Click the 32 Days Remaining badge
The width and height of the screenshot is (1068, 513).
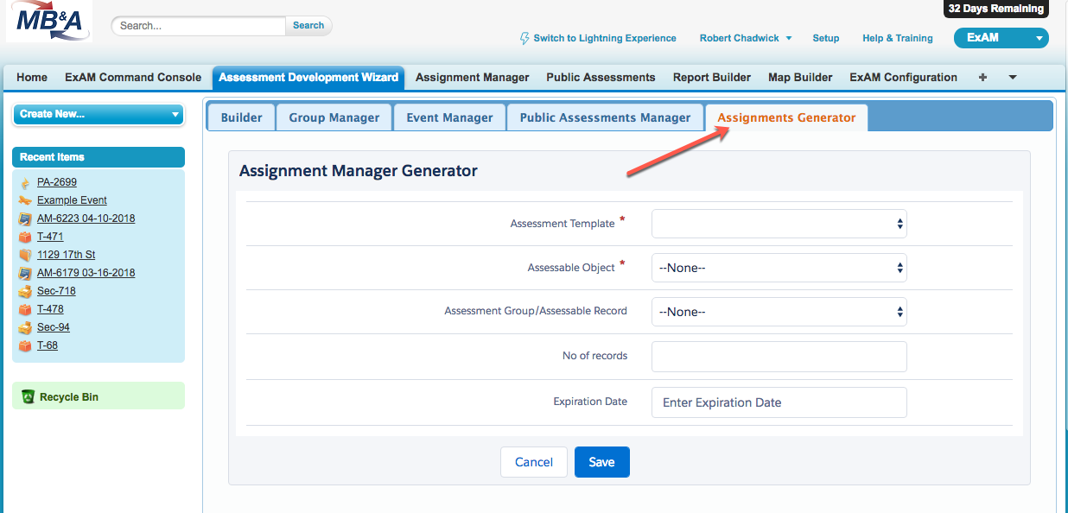995,9
